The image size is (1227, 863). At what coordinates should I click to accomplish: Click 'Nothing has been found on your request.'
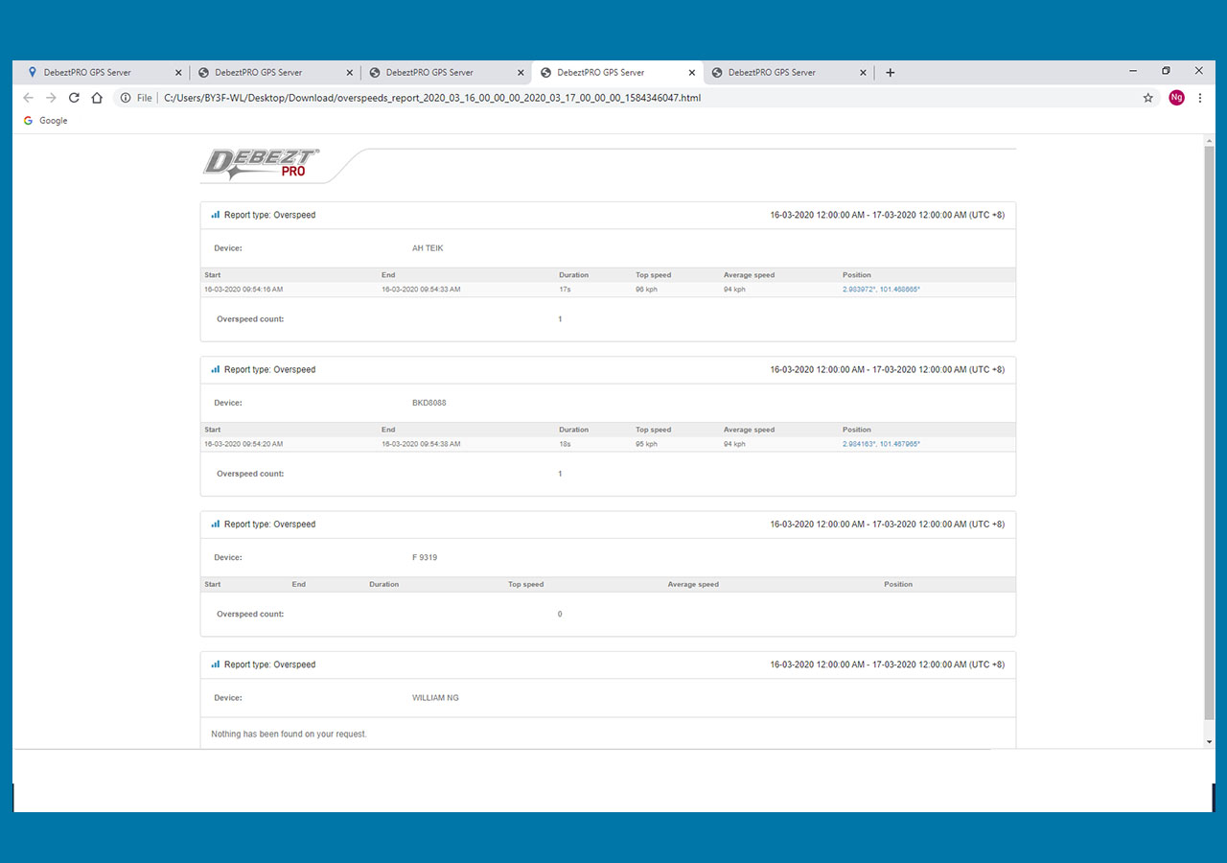click(289, 735)
